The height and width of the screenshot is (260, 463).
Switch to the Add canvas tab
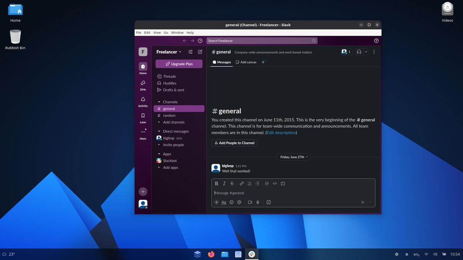pyautogui.click(x=246, y=62)
